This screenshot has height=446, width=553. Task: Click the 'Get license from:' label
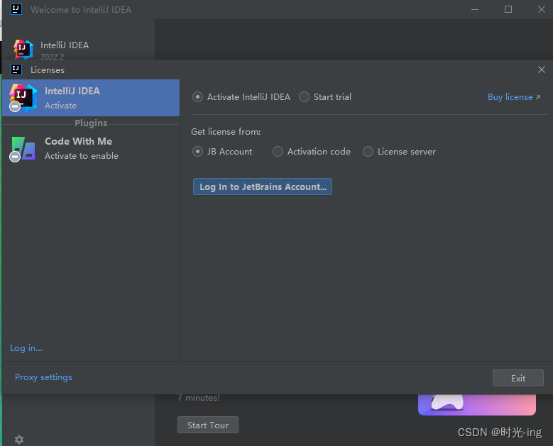tap(226, 132)
